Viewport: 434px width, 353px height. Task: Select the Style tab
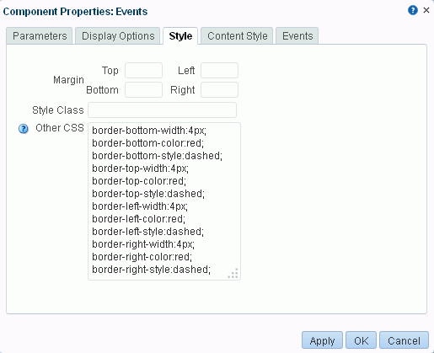180,36
